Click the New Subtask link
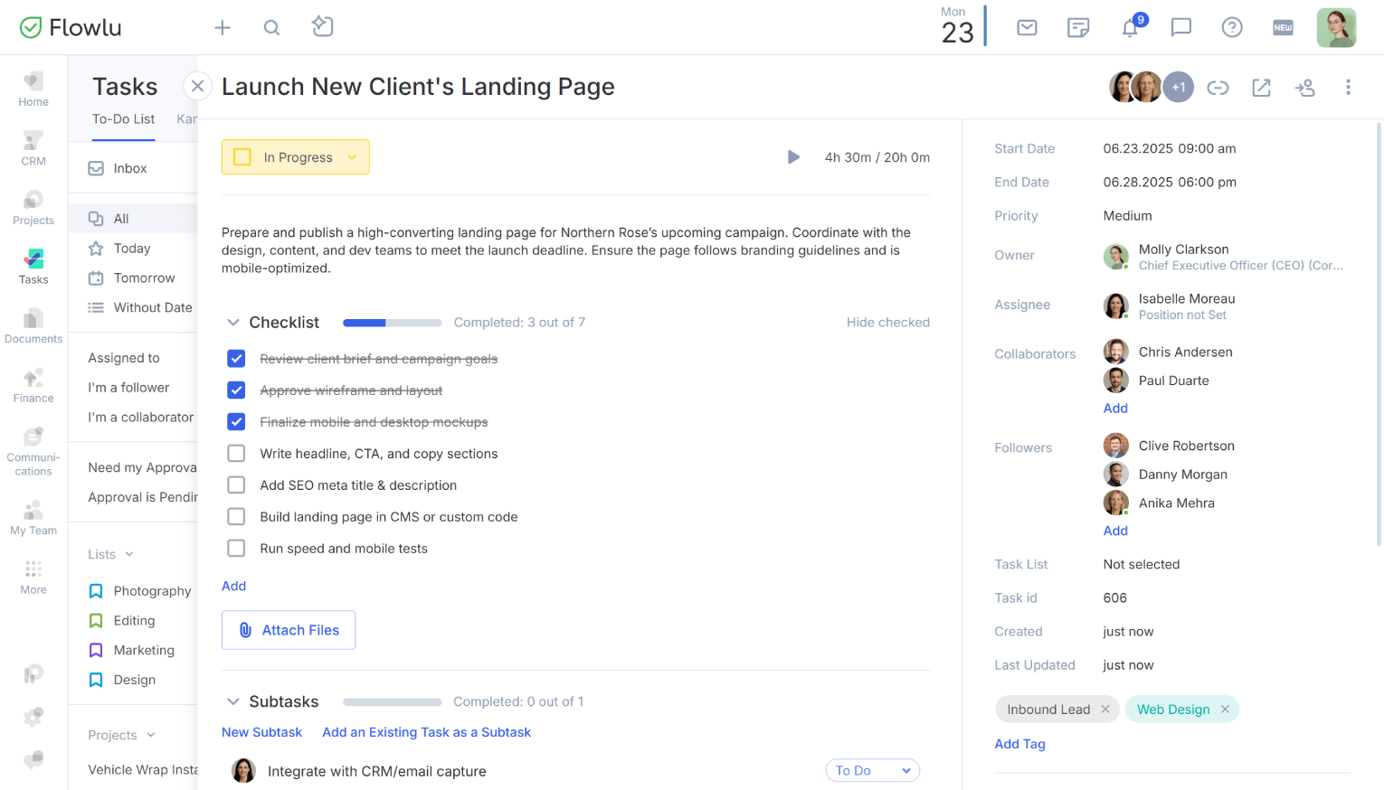This screenshot has height=790, width=1384. [261, 732]
